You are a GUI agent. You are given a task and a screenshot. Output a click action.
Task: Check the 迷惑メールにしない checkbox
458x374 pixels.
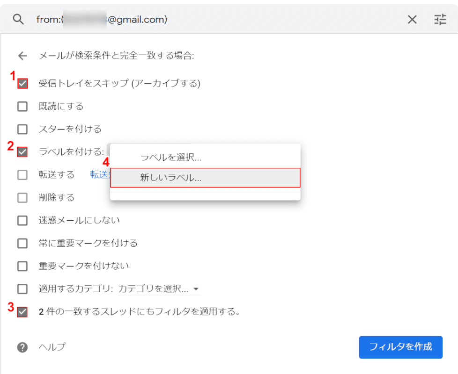click(22, 220)
